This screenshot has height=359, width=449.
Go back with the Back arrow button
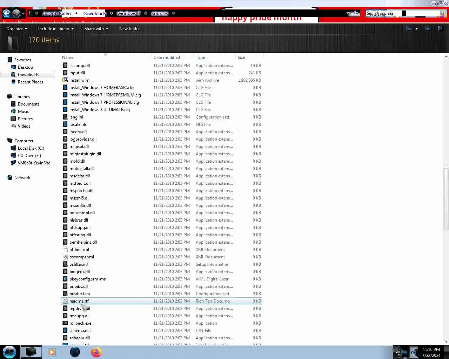[6, 14]
